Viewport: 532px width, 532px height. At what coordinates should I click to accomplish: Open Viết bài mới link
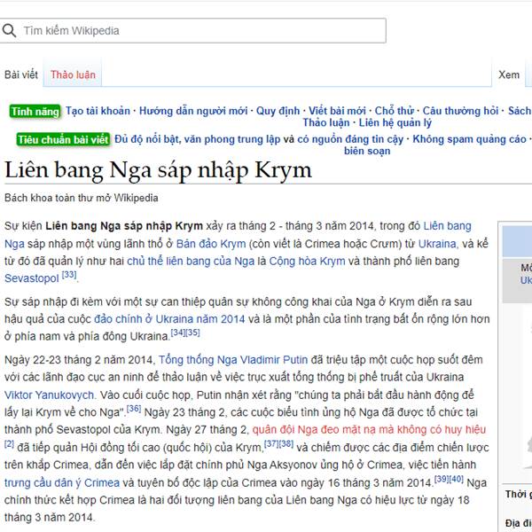pyautogui.click(x=337, y=111)
